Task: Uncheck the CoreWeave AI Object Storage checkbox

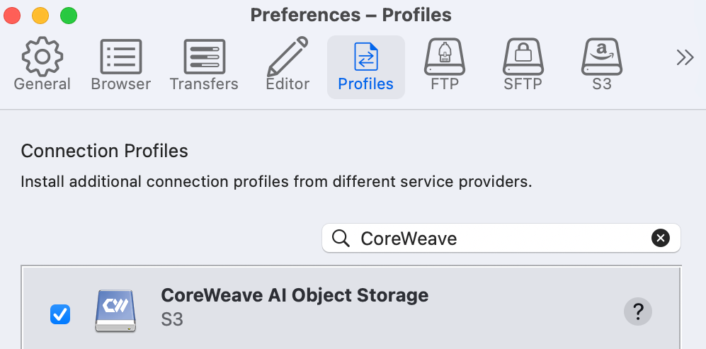Action: pos(60,314)
